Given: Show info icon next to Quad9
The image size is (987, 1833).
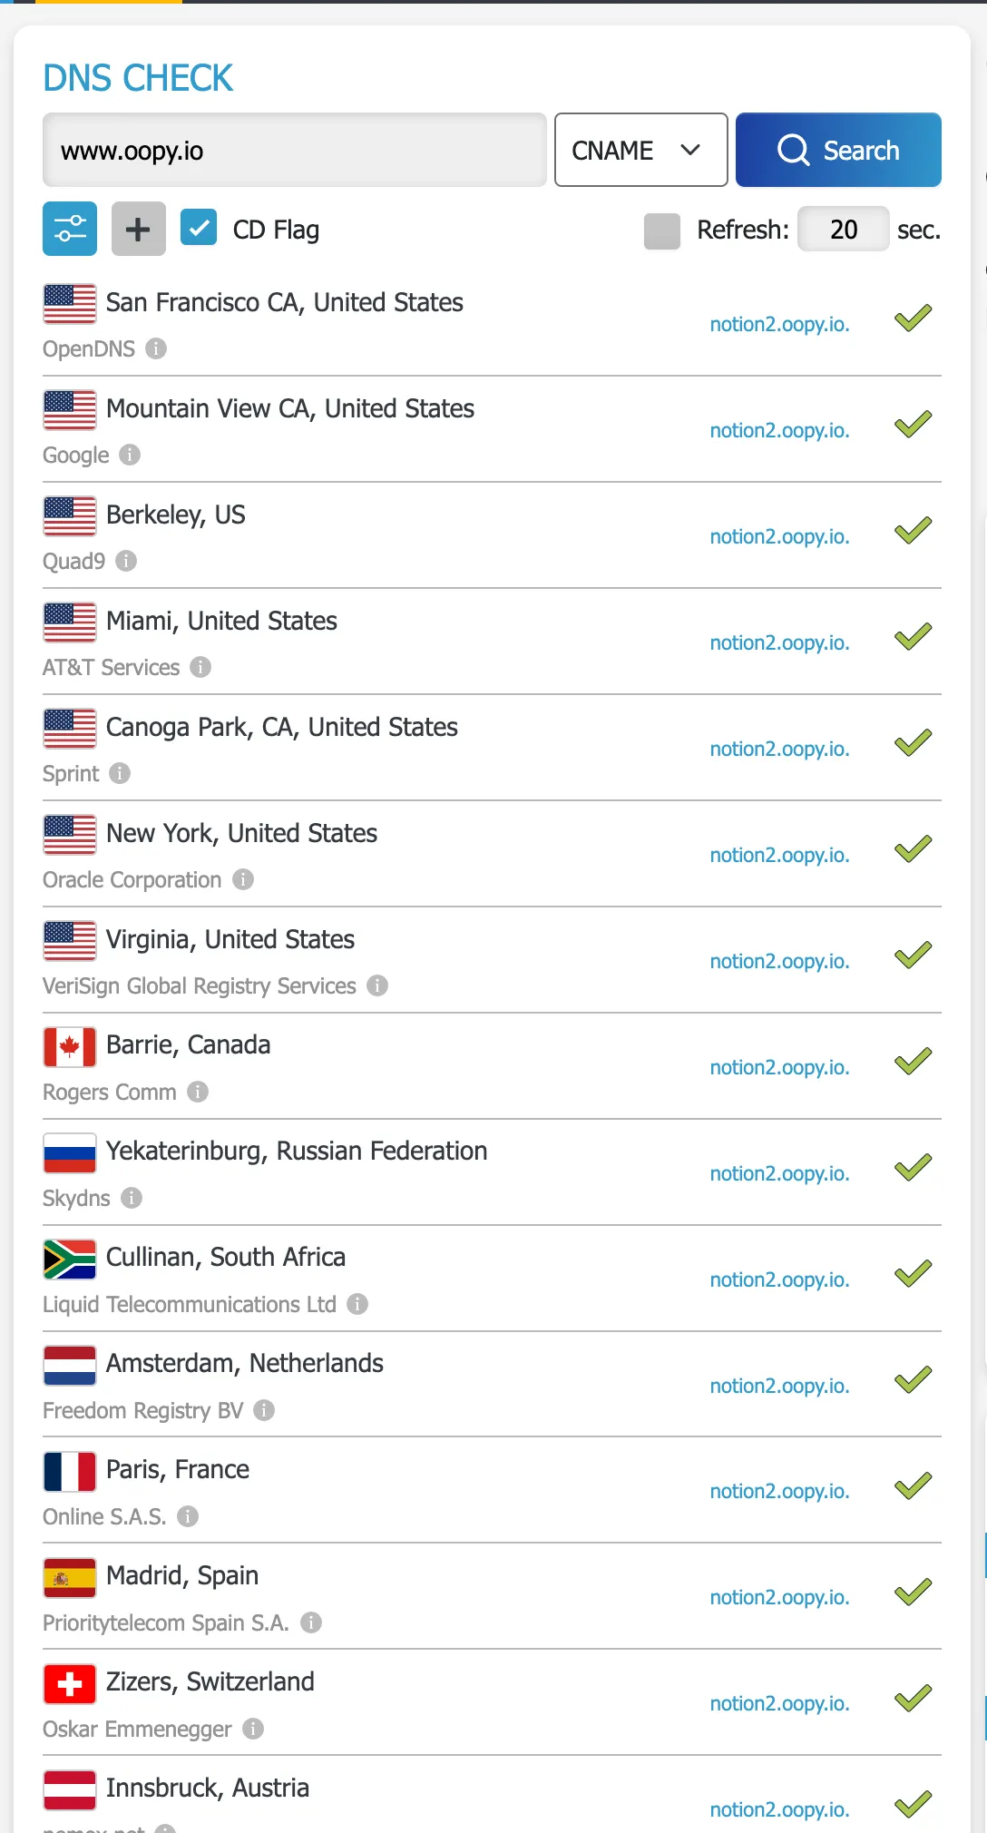Looking at the screenshot, I should point(126,561).
